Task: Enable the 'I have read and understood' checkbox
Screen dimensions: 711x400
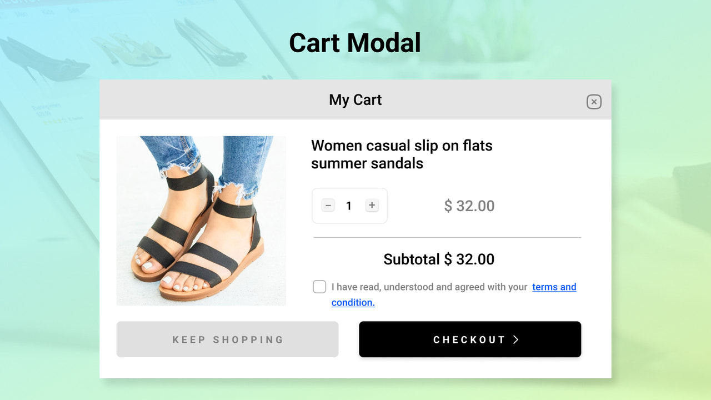Action: [x=319, y=287]
